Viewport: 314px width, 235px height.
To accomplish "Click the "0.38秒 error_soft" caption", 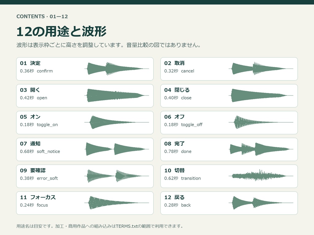I will pos(39,178).
